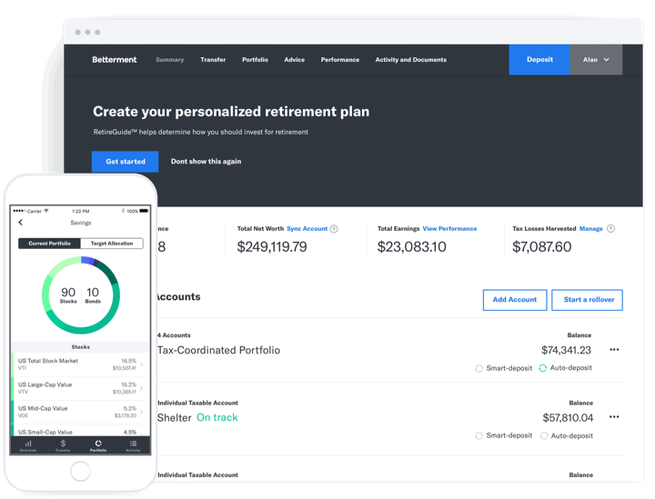The height and width of the screenshot is (499, 655).
Task: Toggle Auto-deposit for Shelter account
Action: pos(567,435)
